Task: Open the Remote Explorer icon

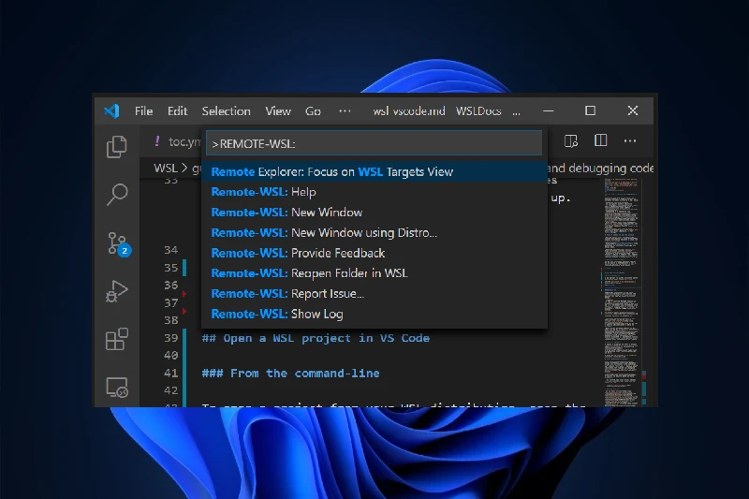Action: [x=116, y=388]
